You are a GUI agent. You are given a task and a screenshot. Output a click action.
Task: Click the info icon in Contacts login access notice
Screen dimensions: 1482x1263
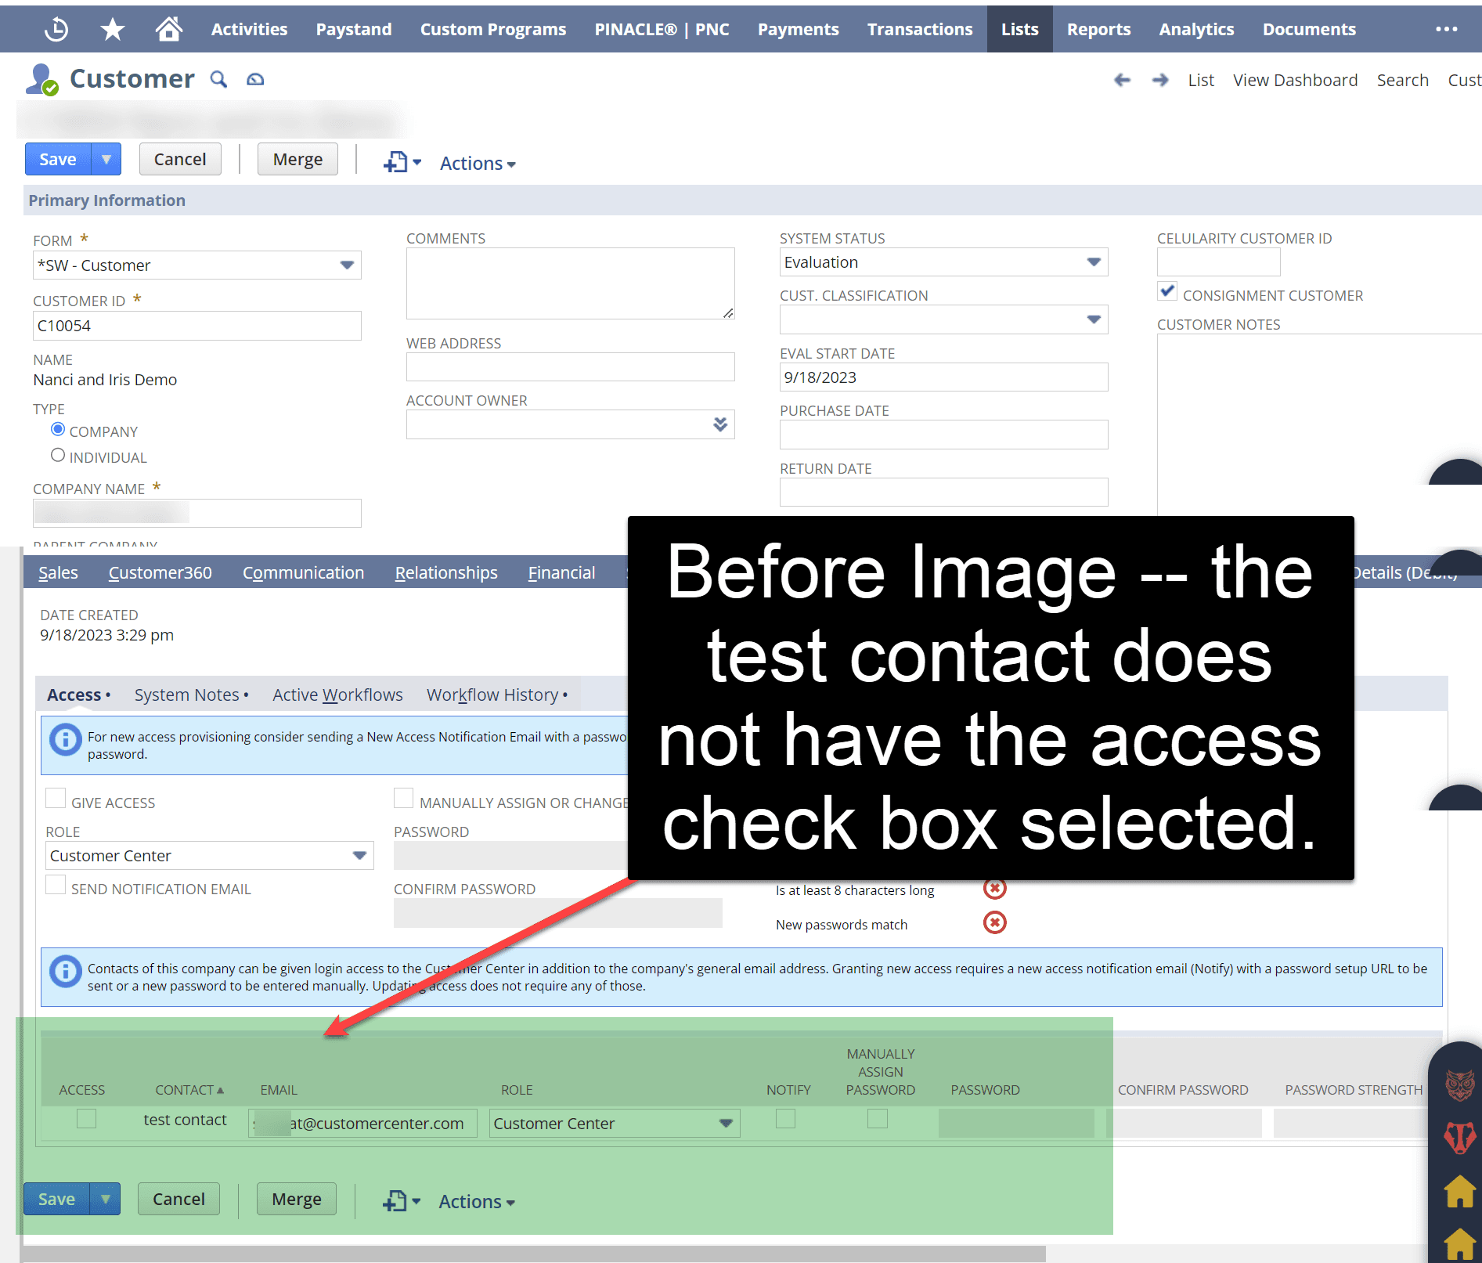click(x=66, y=972)
